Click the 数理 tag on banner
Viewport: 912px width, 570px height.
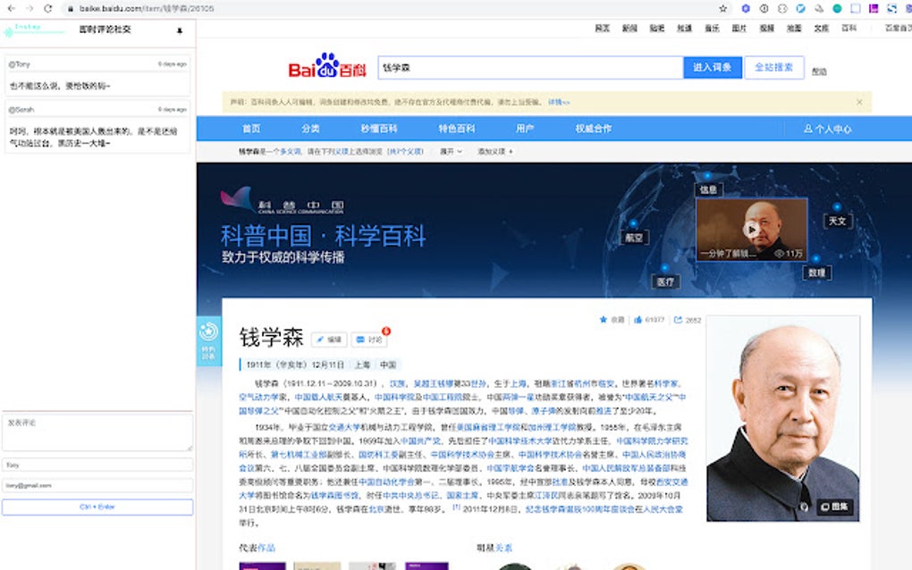[817, 272]
